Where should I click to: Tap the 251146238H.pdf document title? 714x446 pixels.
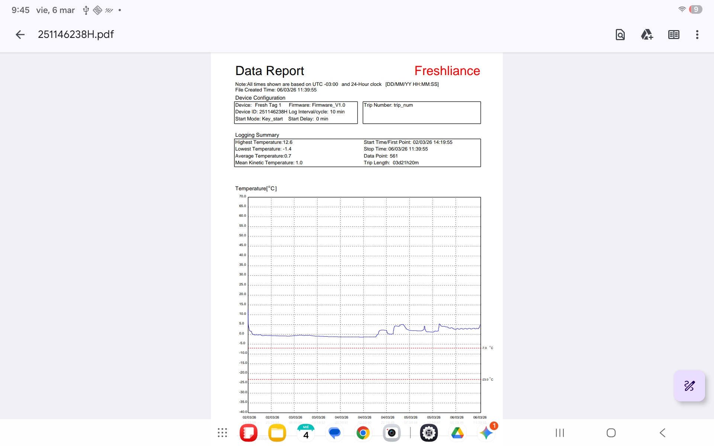[x=76, y=35]
